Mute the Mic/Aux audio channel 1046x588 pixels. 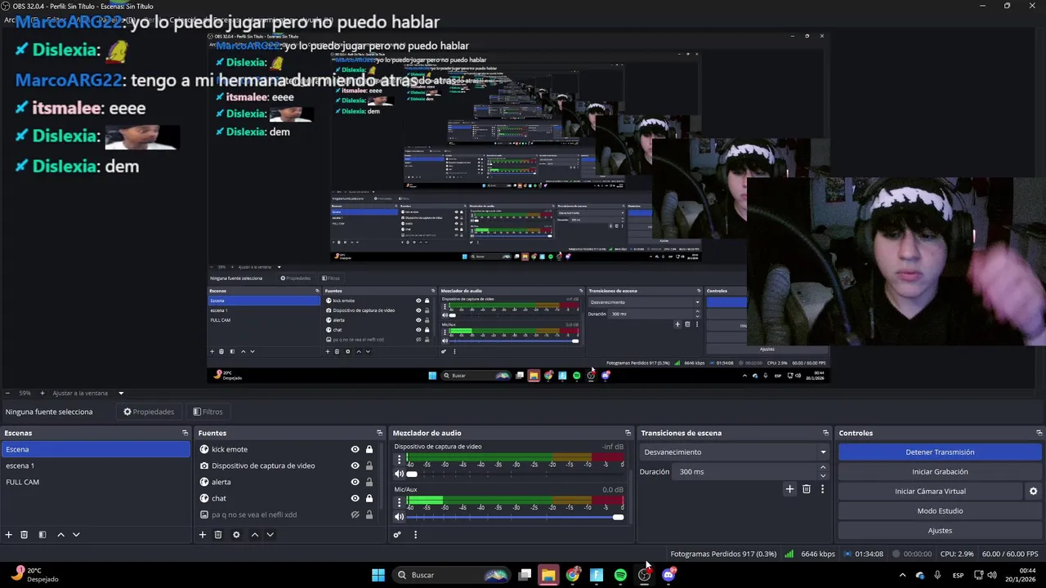pos(399,517)
